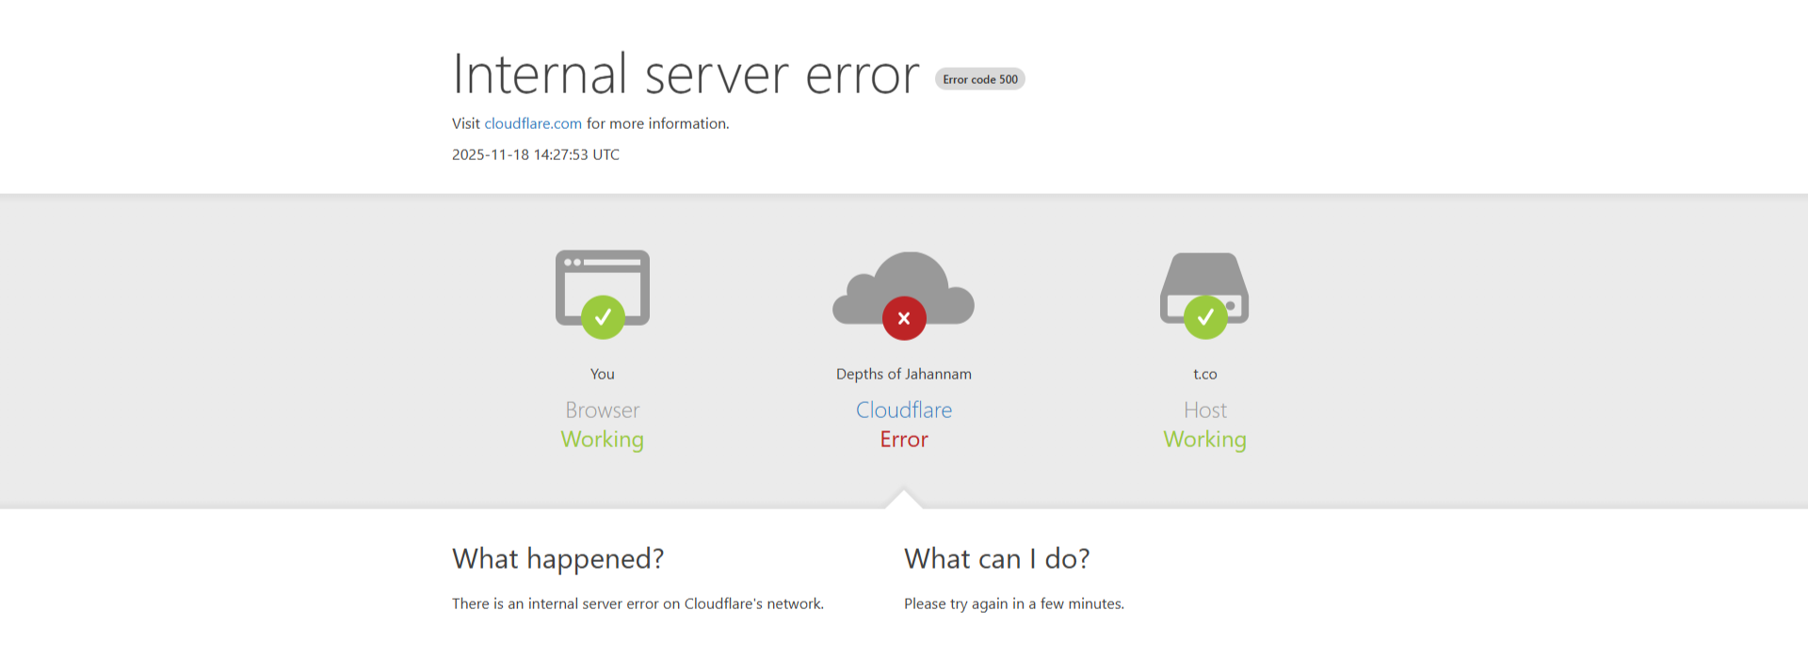Click the What can I do? heading
Screen dimensions: 1808x659
(997, 558)
